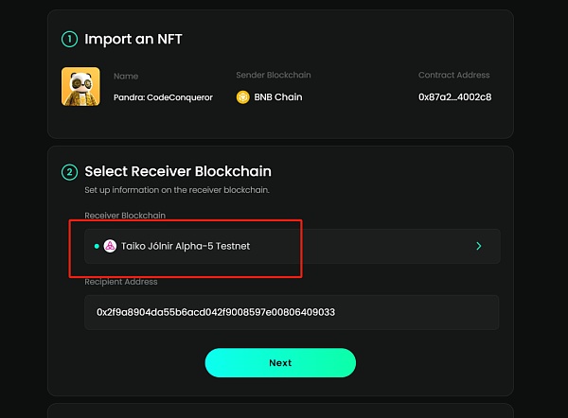Click the Receiver Blockchain field label
Image resolution: width=568 pixels, height=418 pixels.
[125, 216]
